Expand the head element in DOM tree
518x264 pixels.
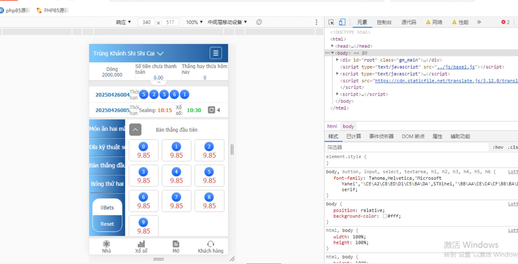(333, 46)
